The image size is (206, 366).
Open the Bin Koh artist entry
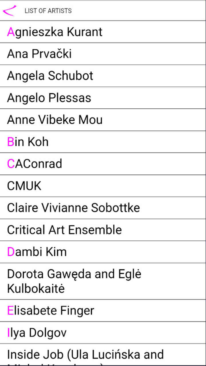[x=28, y=142]
